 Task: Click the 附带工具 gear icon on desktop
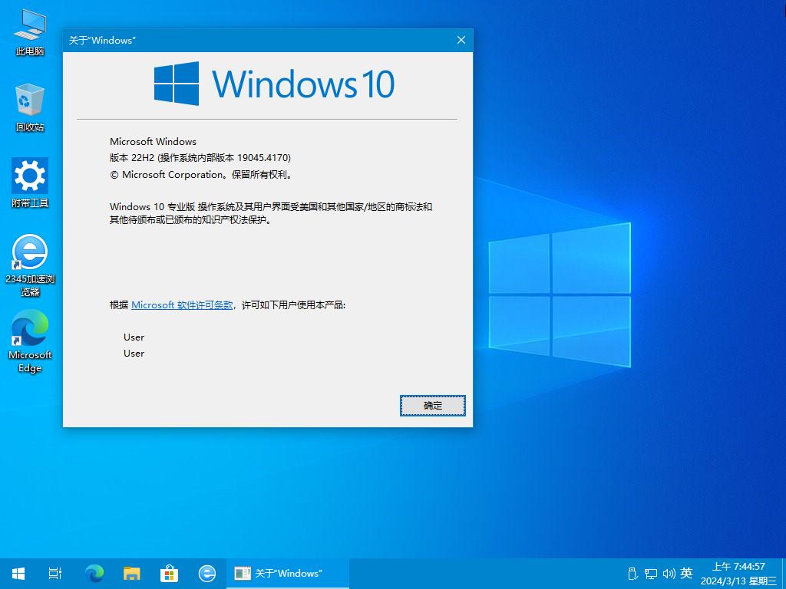(x=30, y=183)
